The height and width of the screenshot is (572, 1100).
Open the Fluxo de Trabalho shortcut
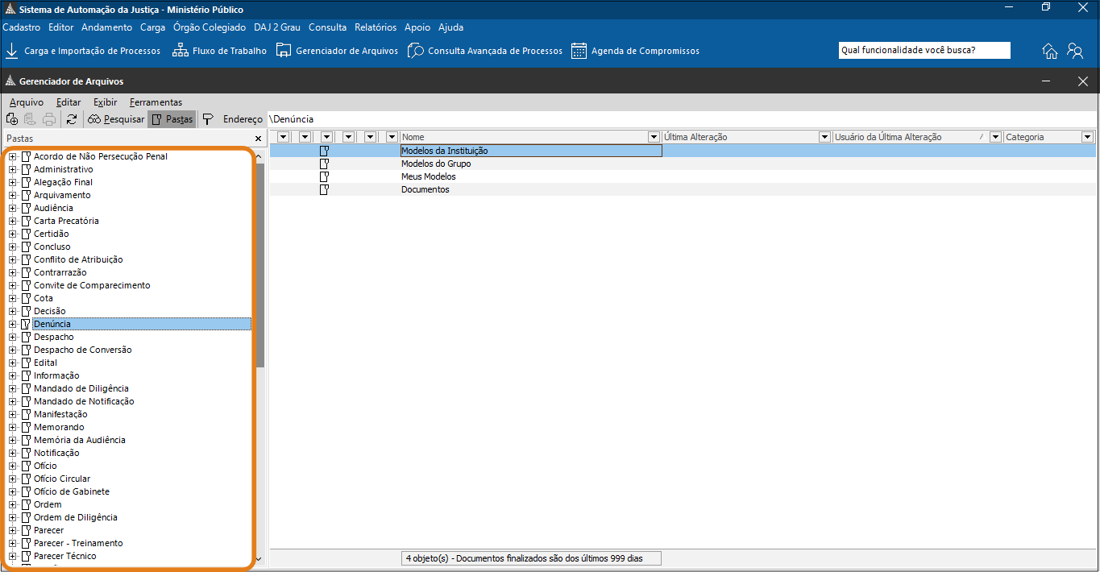[219, 51]
